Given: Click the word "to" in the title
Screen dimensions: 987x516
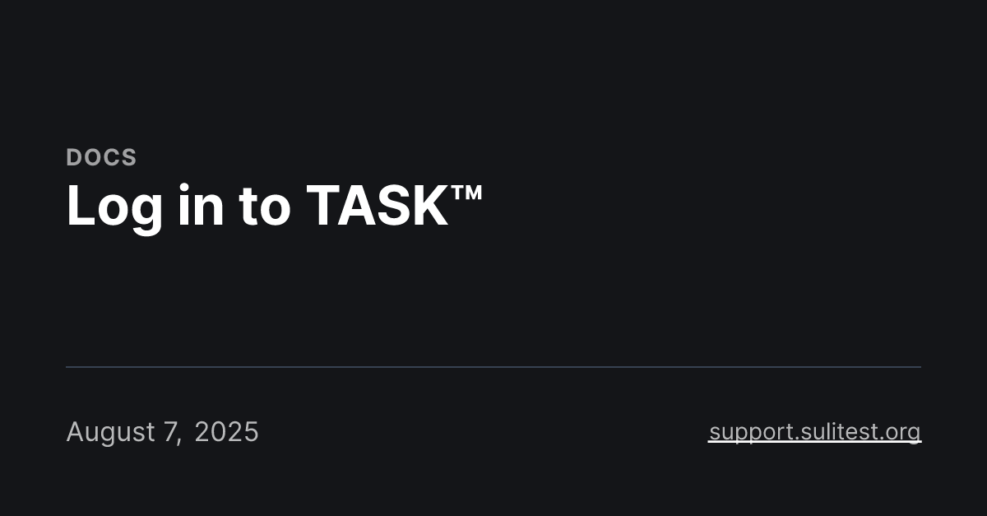Looking at the screenshot, I should pos(265,206).
